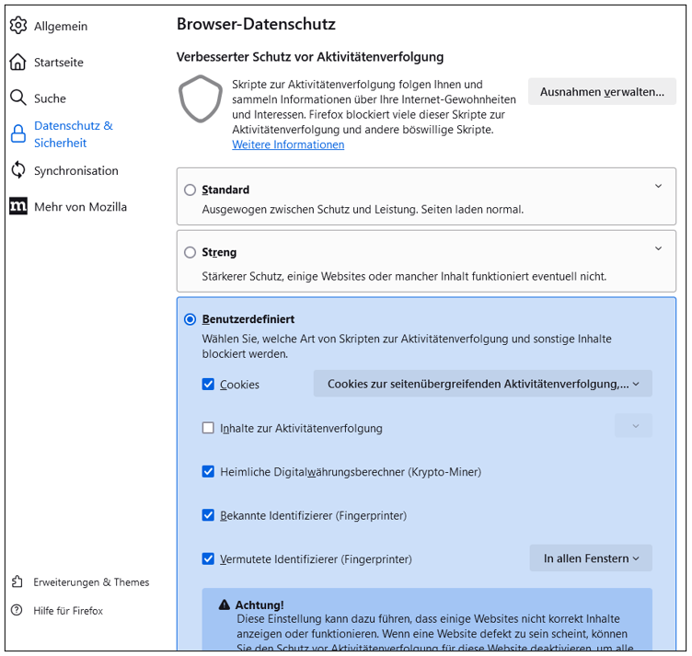This screenshot has height=656, width=692.
Task: Click the house icon for Startseite
Action: 18,62
